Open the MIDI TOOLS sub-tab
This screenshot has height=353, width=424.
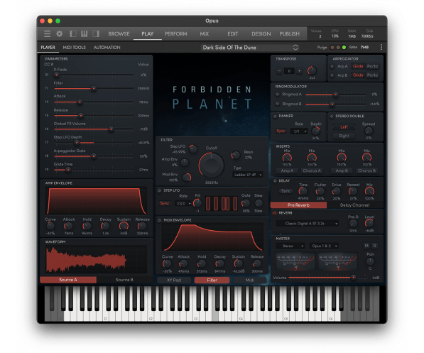tap(75, 48)
